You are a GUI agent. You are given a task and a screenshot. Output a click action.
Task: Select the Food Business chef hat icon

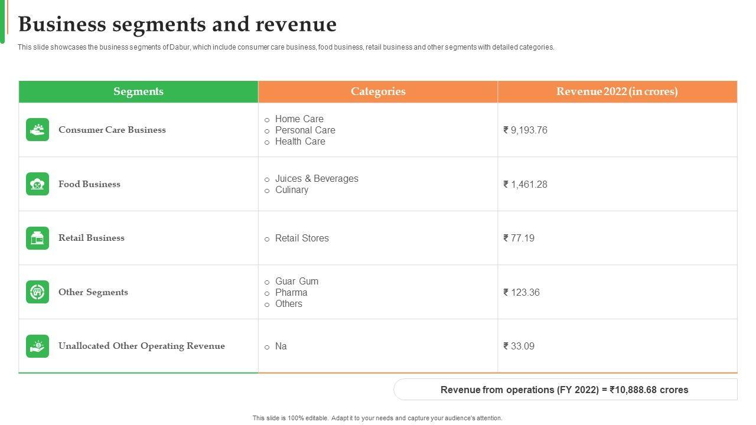point(37,184)
